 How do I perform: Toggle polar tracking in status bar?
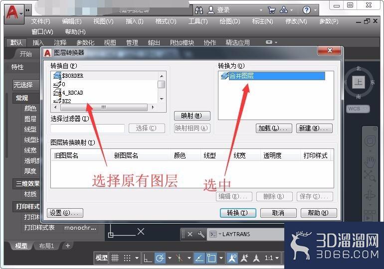160,258
